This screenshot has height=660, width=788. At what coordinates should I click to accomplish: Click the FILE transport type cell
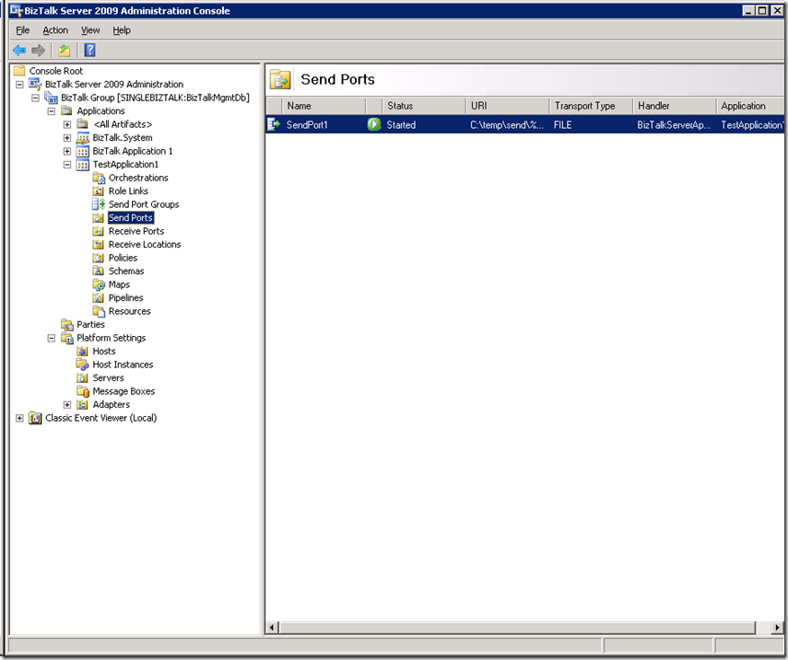tap(563, 125)
